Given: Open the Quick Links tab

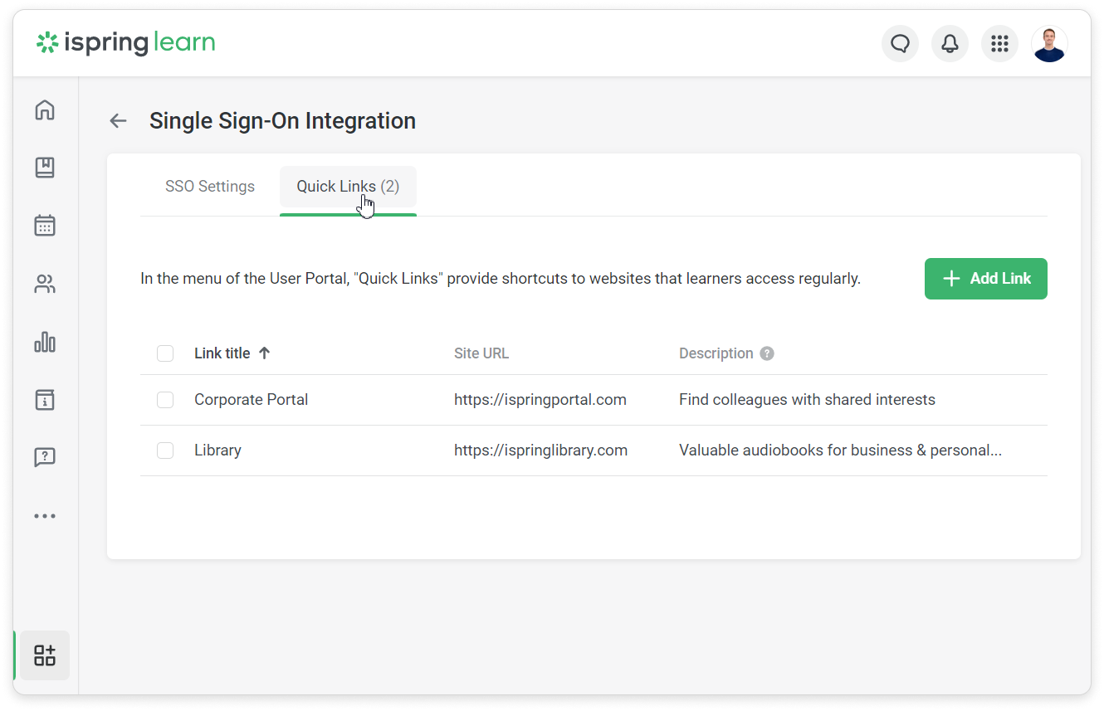Looking at the screenshot, I should [347, 186].
